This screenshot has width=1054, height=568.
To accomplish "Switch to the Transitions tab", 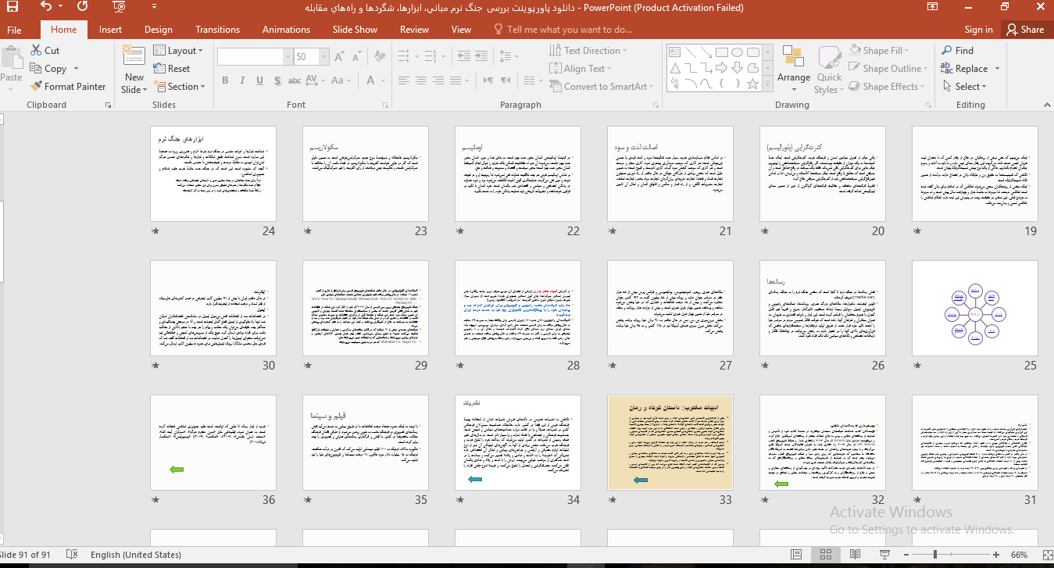I will point(217,30).
